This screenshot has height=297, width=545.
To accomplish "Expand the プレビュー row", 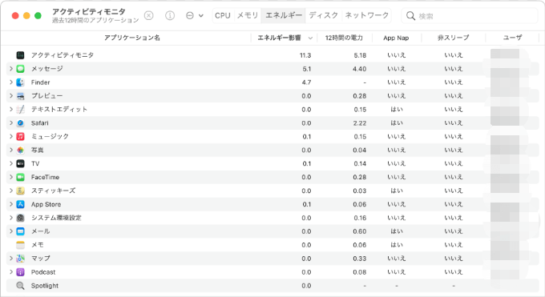I will [x=10, y=96].
